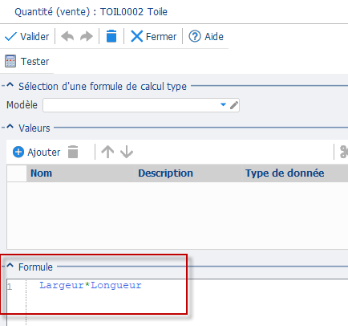Open Aide help
The image size is (348, 326).
point(206,36)
